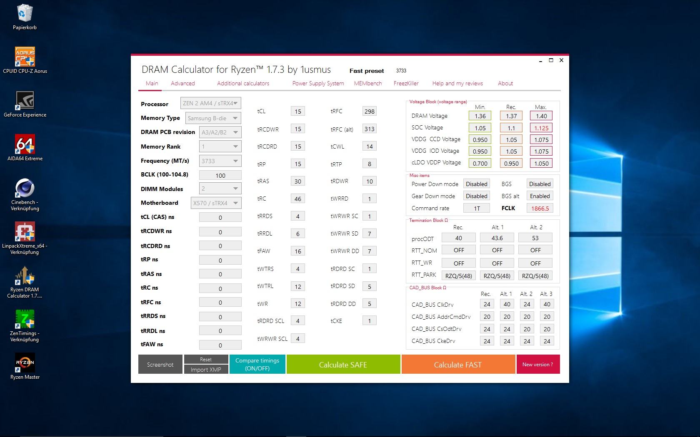Click the tFAW ns input field
This screenshot has height=437, width=700.
coord(220,345)
